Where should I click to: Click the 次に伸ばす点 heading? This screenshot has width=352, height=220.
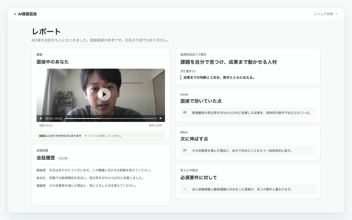pos(194,139)
